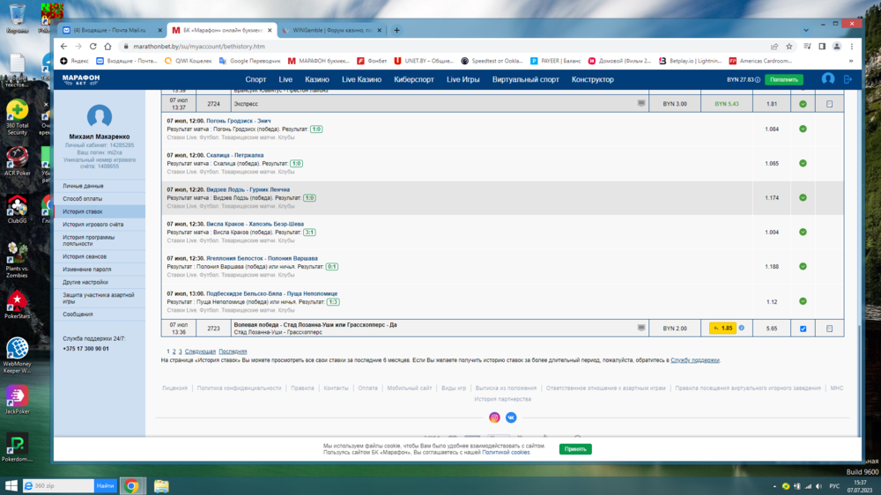Open the receipt icon for bet 2723
This screenshot has height=495, width=881.
829,329
